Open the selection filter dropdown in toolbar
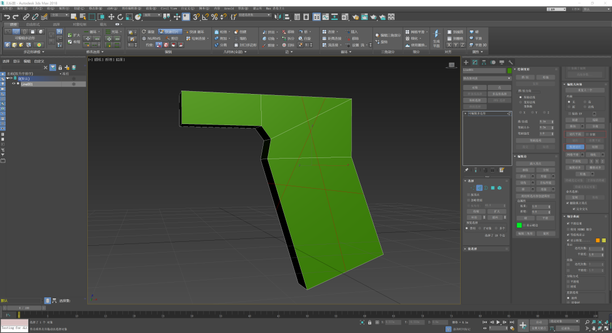This screenshot has height=333, width=612. (x=59, y=15)
